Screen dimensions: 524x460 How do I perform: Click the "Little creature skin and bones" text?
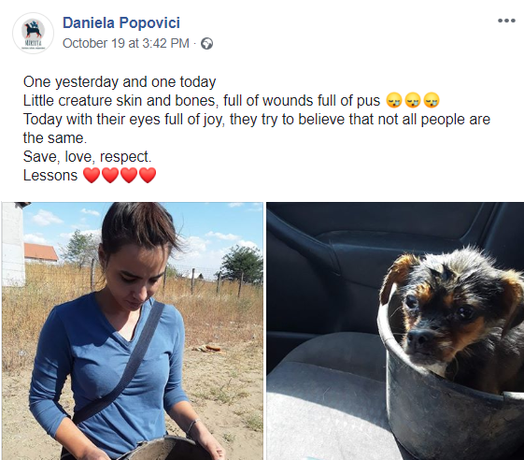pos(120,101)
